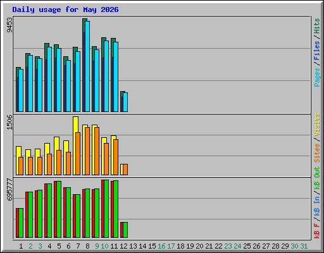Click day 28 on the x-axis
Viewport: 324px width, 253px height.
275,246
